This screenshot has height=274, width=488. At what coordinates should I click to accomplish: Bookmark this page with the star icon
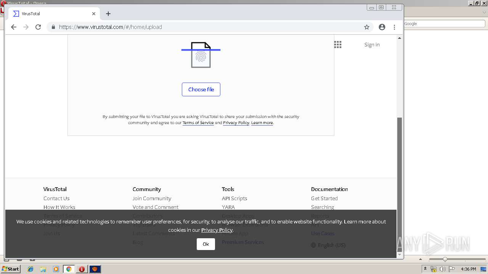[367, 27]
